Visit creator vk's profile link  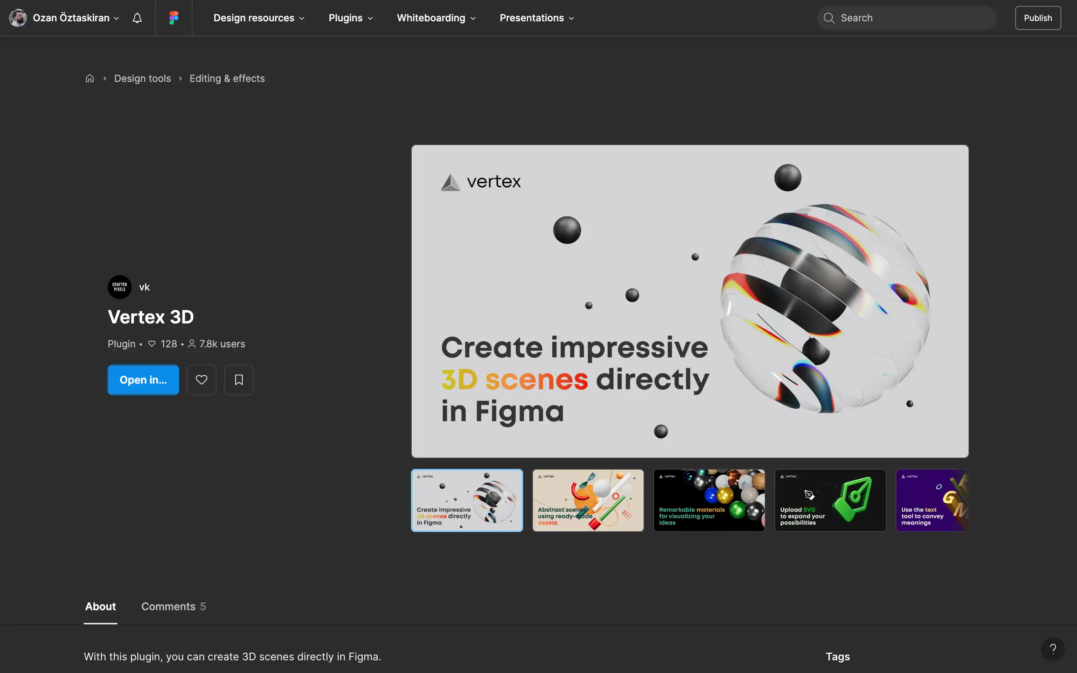(144, 287)
